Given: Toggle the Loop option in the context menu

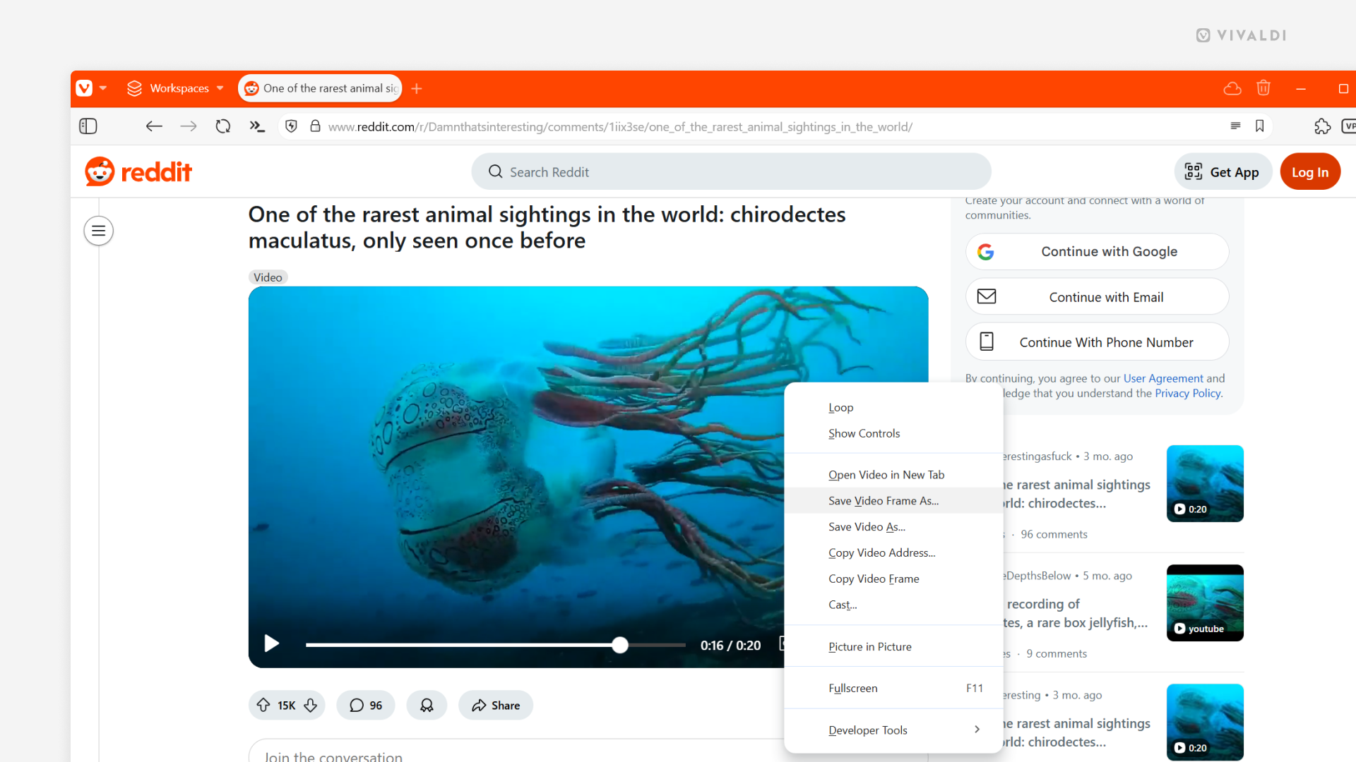Looking at the screenshot, I should [x=840, y=408].
